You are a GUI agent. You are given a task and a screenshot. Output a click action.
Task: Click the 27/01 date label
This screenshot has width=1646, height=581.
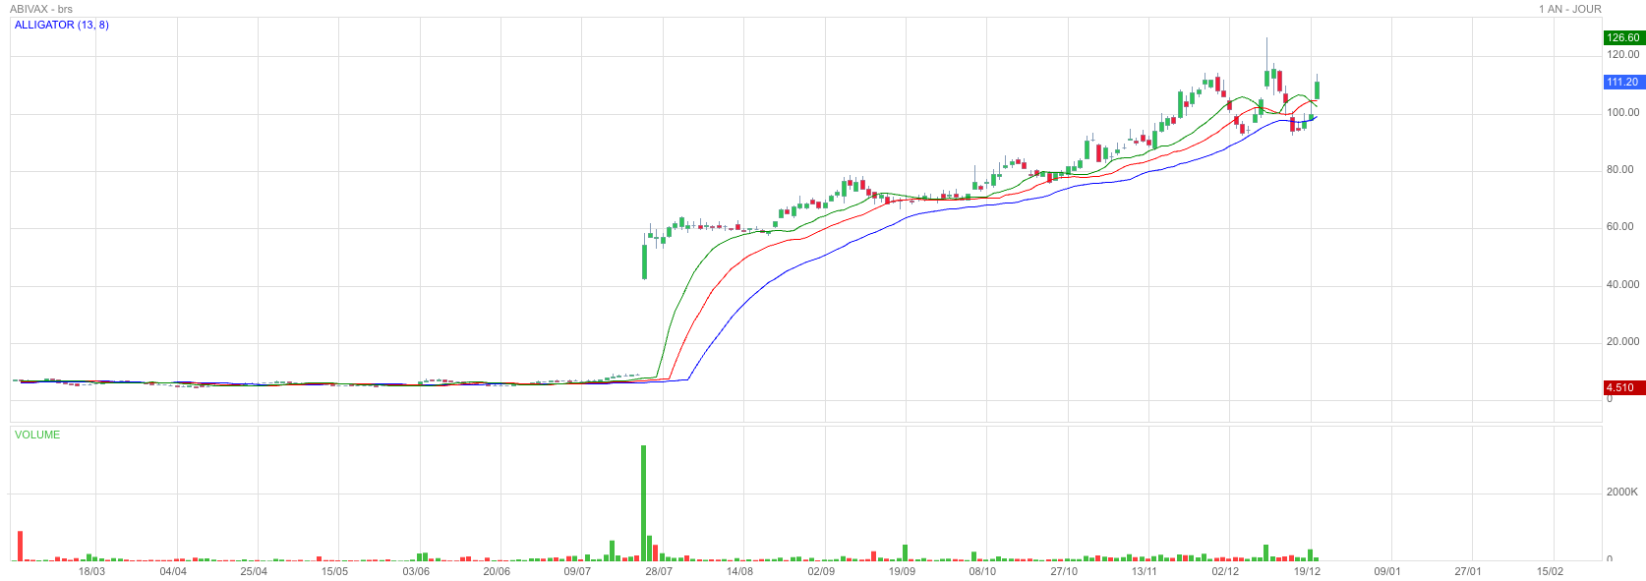click(1468, 571)
